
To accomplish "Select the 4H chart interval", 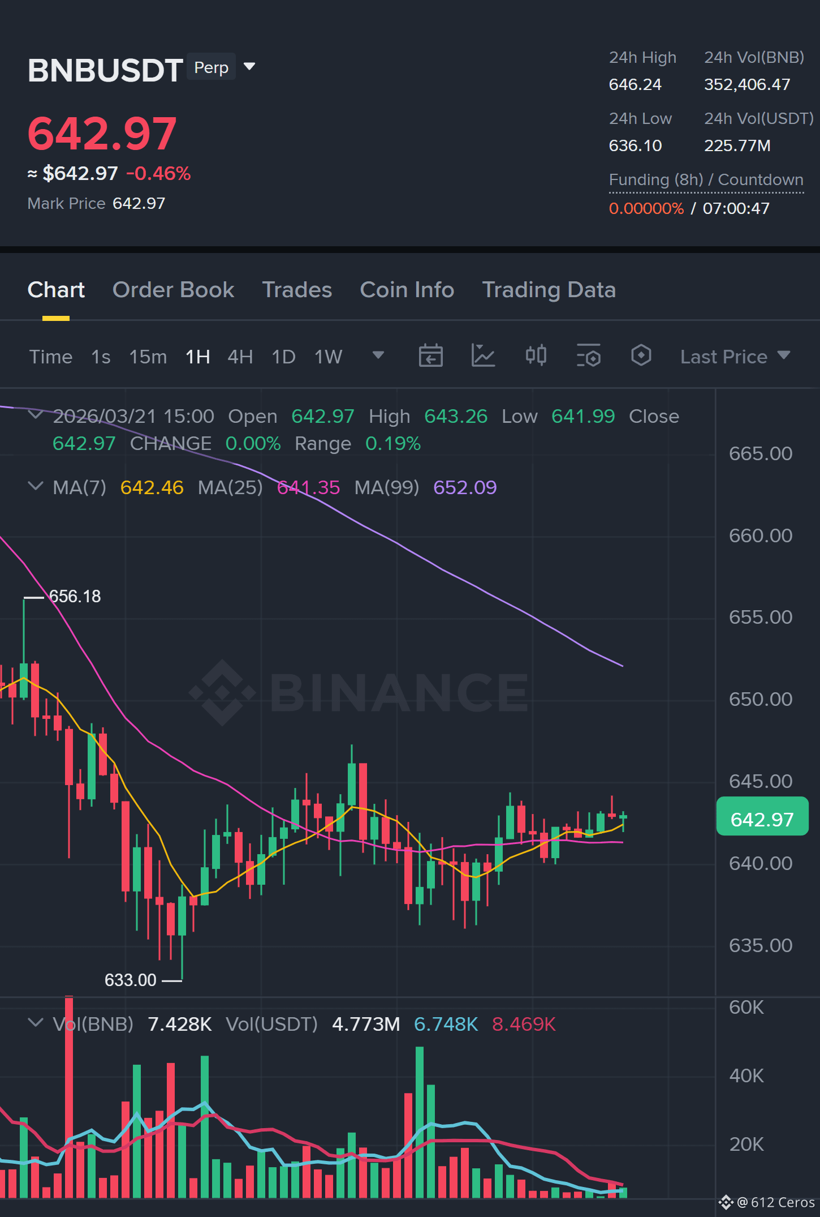I will [x=240, y=357].
